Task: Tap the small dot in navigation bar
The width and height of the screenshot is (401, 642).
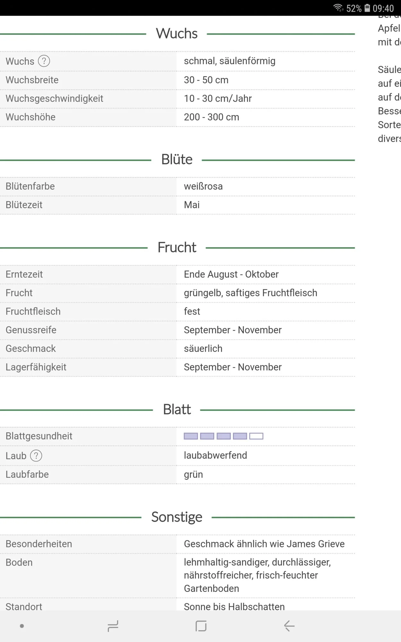Action: (22, 626)
